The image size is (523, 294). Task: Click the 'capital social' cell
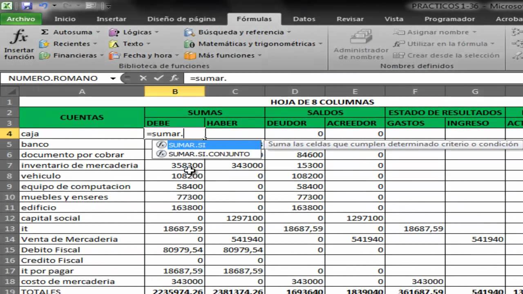82,218
